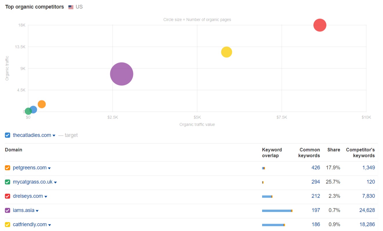The width and height of the screenshot is (383, 231).
Task: Click the keyword overlap bar for catfriendly.com
Action: [273, 225]
